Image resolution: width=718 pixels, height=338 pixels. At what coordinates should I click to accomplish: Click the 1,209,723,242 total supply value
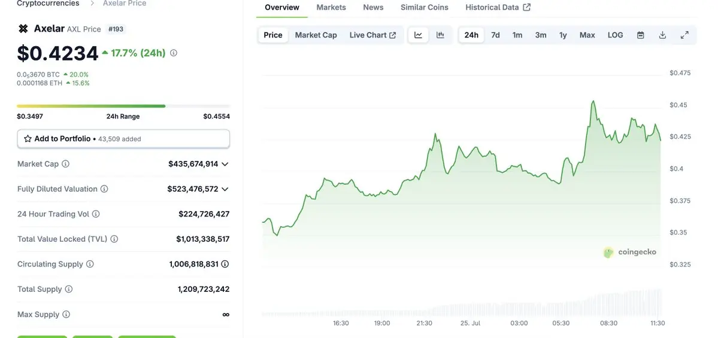[204, 289]
